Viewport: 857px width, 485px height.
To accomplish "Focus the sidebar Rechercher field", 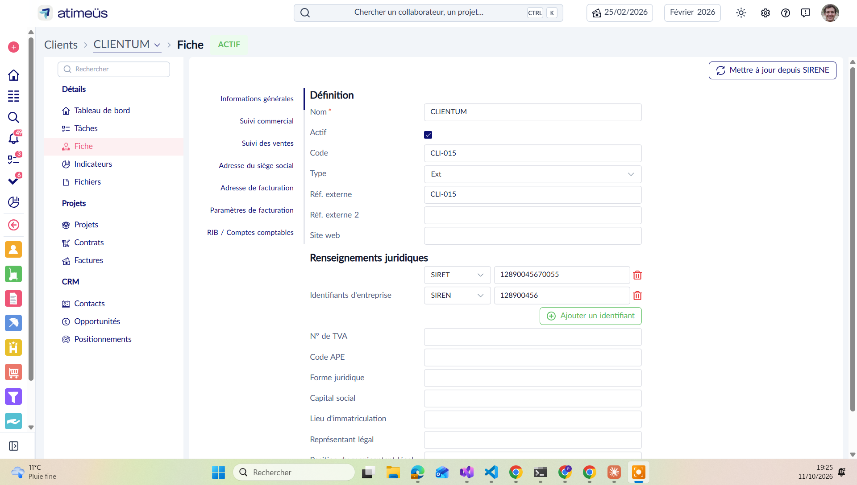I will pyautogui.click(x=114, y=69).
